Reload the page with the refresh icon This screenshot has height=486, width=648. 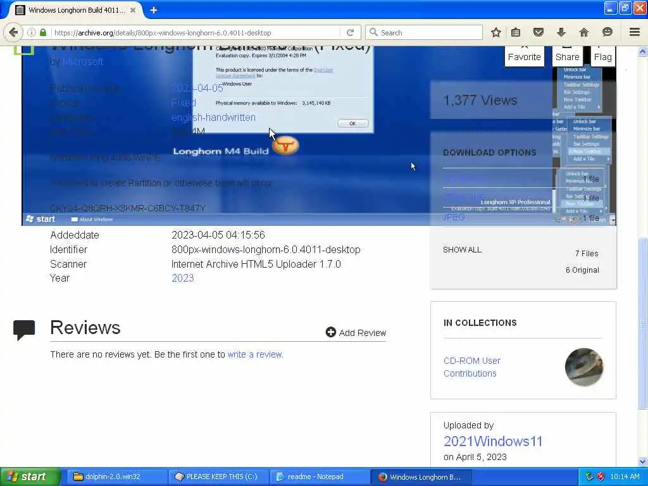350,32
